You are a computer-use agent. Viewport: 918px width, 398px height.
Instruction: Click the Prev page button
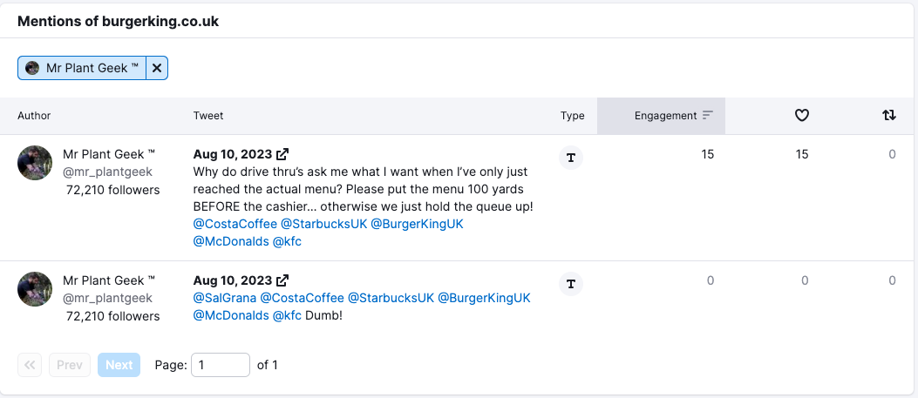(x=70, y=365)
